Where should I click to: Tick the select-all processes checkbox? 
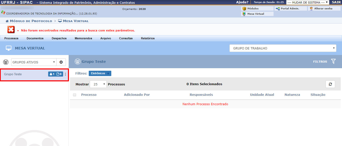(x=75, y=95)
